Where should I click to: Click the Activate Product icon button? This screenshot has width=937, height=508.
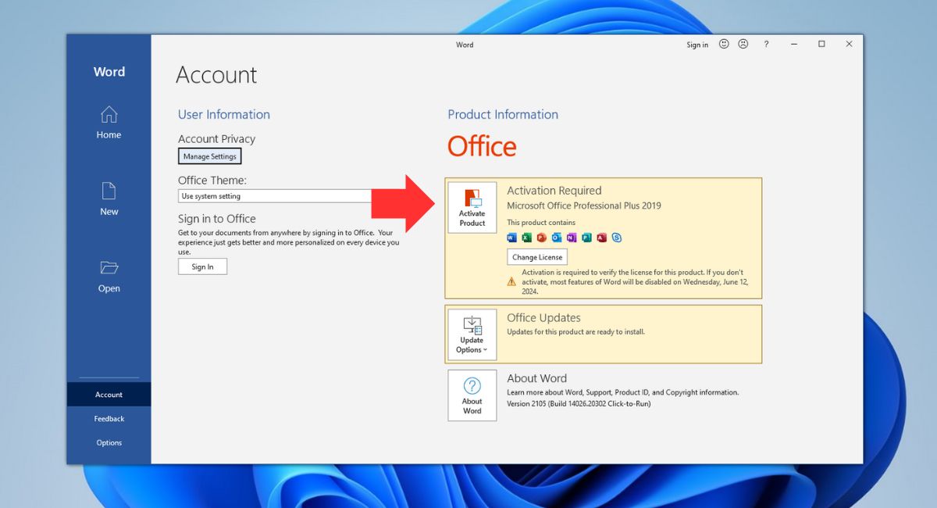click(472, 208)
